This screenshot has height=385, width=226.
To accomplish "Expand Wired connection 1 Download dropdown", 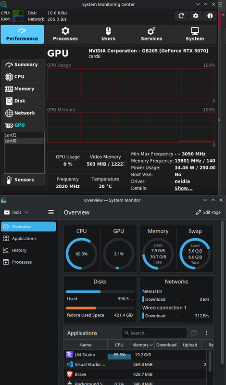I will point(176,316).
